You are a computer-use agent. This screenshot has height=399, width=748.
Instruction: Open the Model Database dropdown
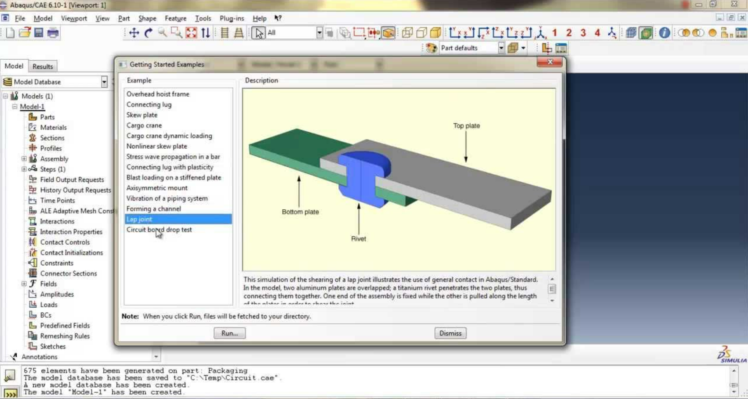tap(104, 82)
